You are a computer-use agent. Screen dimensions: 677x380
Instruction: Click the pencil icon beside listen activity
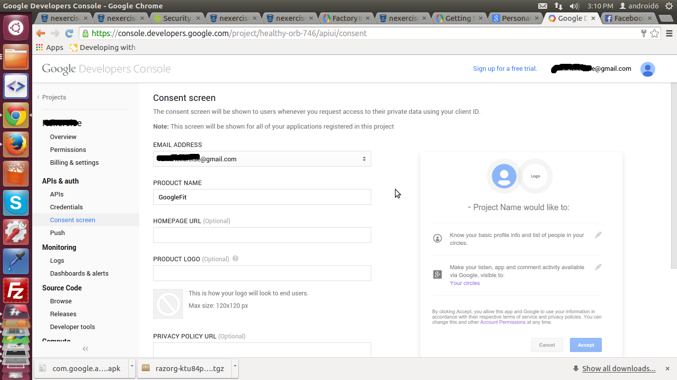coord(598,267)
